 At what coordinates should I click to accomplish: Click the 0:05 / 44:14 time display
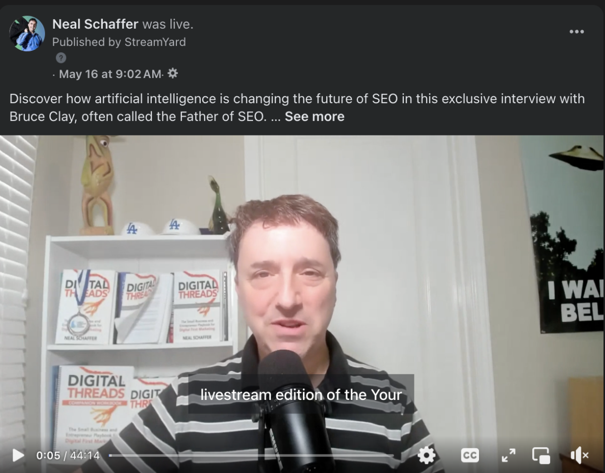point(68,455)
